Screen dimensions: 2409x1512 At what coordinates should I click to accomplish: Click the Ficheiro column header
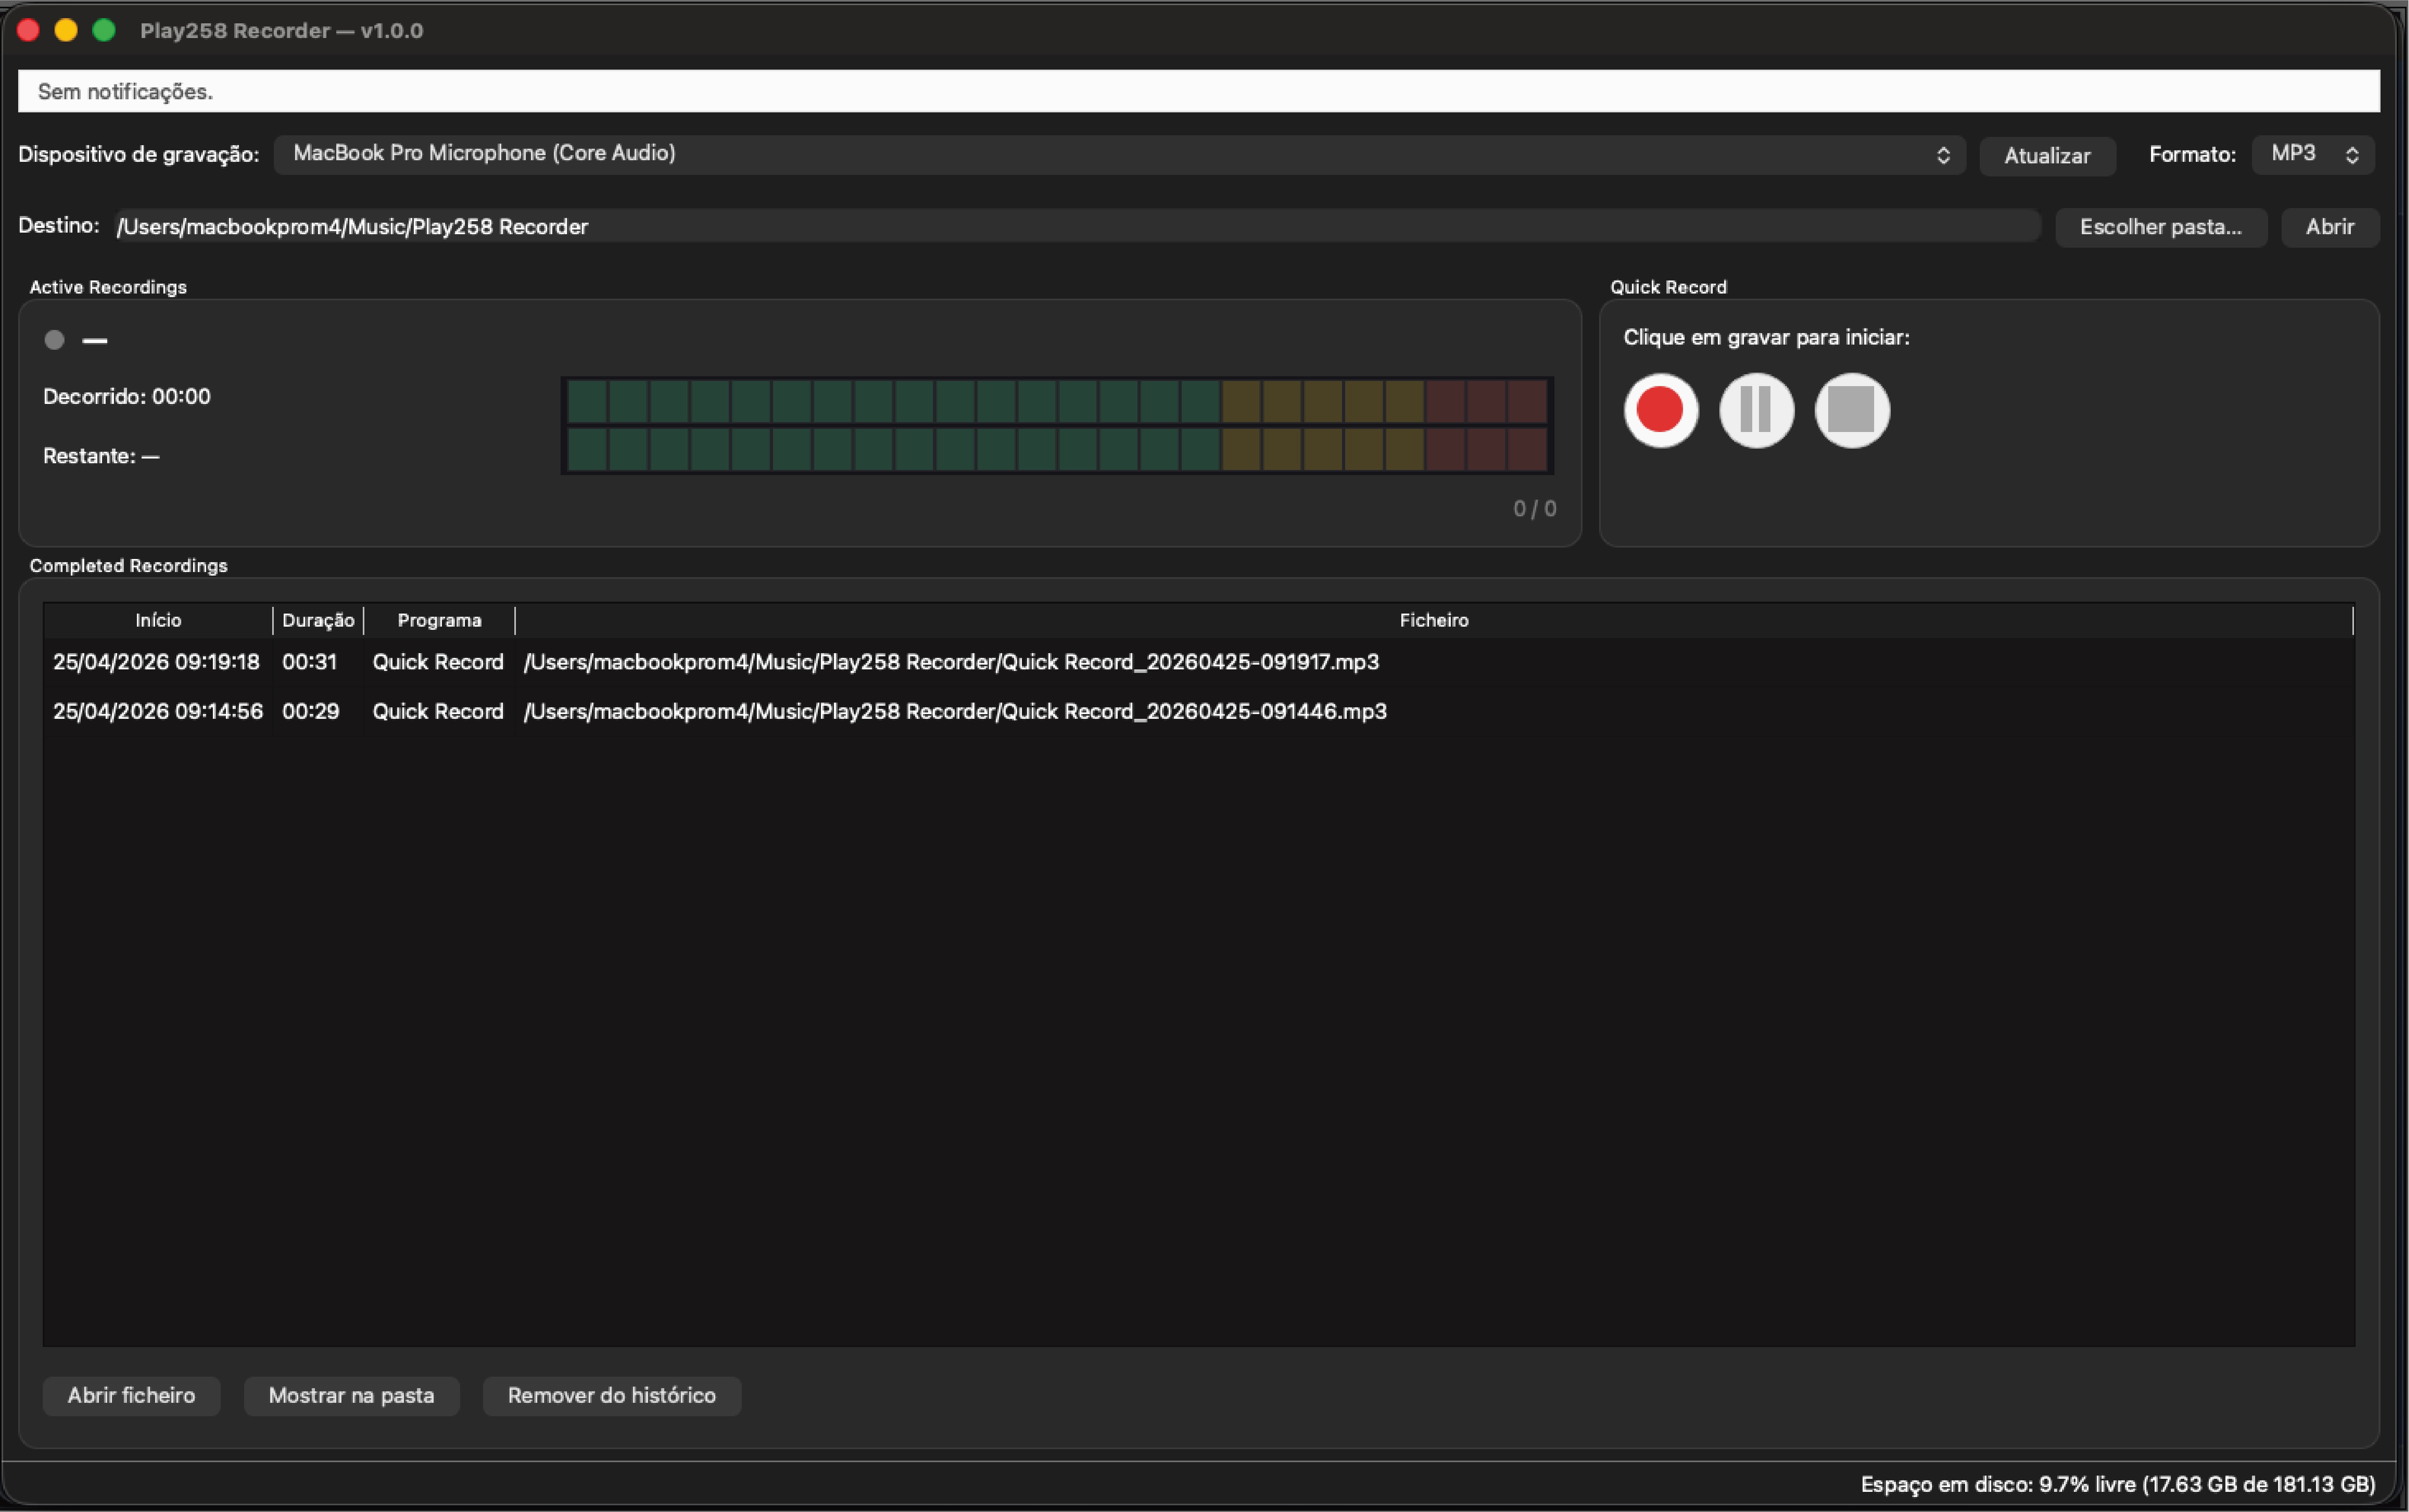(1433, 620)
